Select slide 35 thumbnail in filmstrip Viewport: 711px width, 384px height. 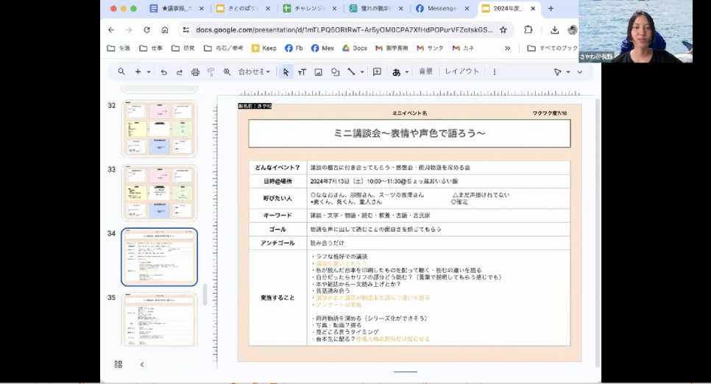tap(159, 319)
